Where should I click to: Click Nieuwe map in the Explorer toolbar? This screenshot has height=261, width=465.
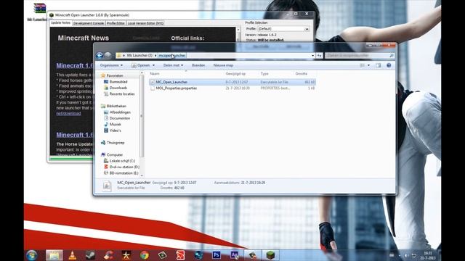click(x=223, y=65)
